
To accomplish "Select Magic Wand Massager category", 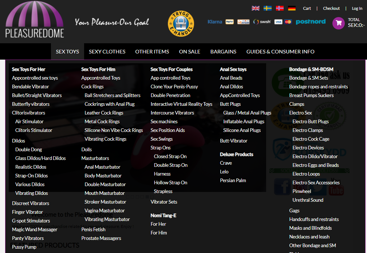I will point(35,230).
